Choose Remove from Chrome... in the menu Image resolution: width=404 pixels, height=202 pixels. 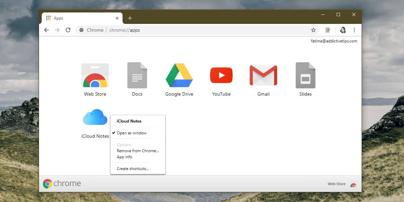[x=138, y=151]
